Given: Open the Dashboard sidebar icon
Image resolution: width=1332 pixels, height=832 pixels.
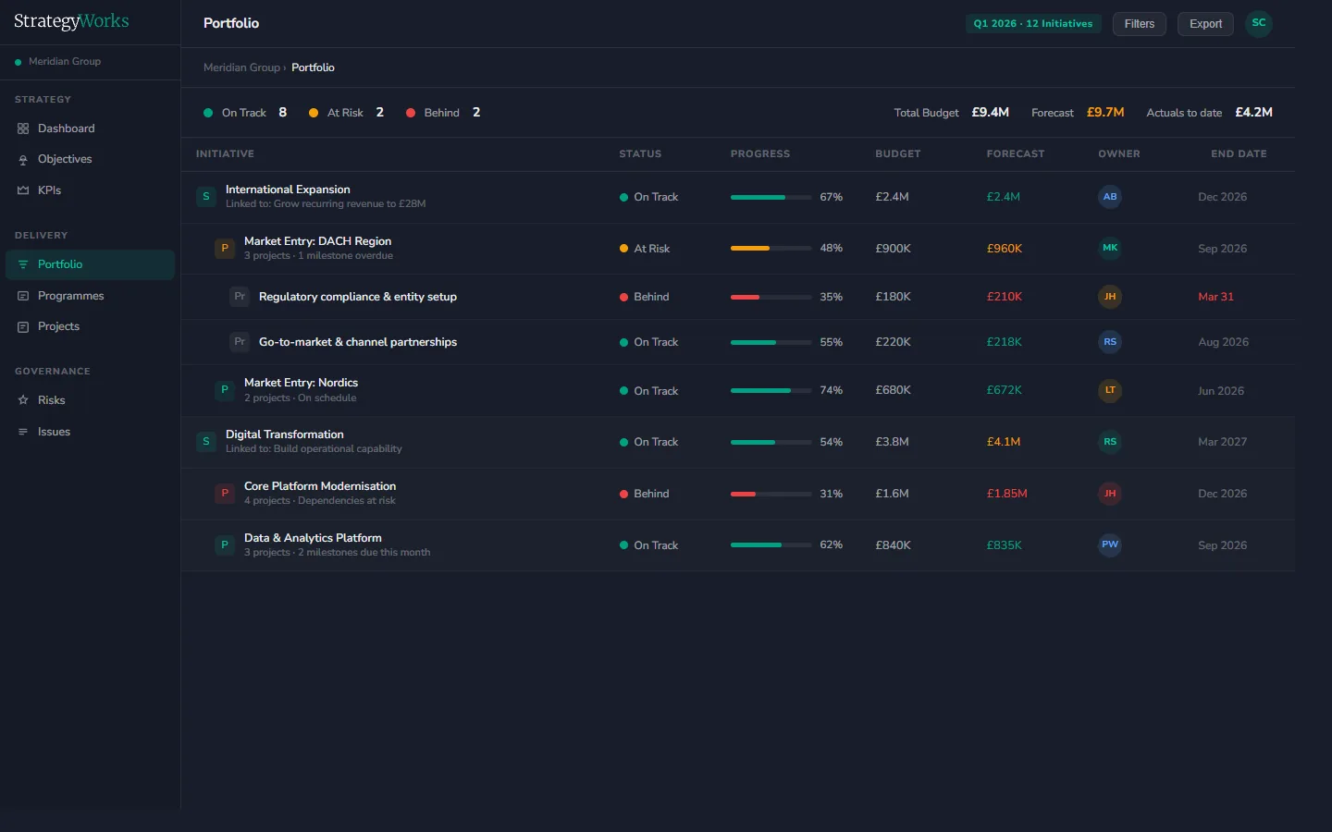Looking at the screenshot, I should click(x=22, y=128).
